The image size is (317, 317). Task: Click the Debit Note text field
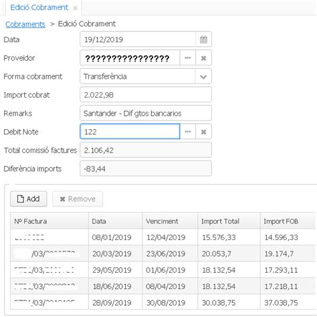130,132
